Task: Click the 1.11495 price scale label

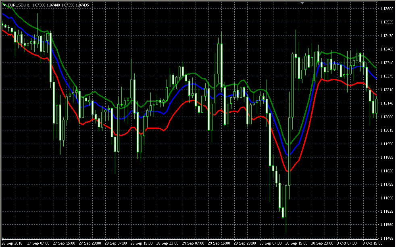Action: [386, 239]
